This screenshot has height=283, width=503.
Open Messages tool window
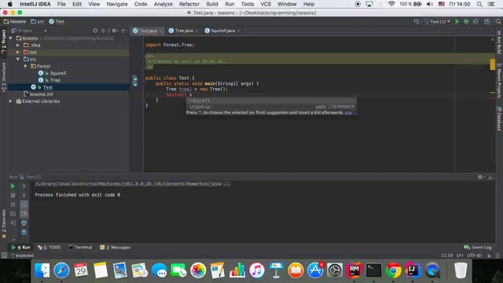click(115, 248)
